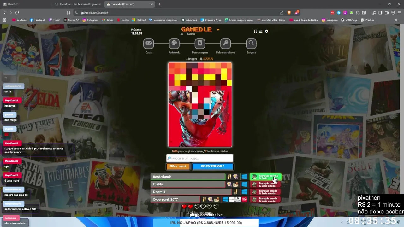
Task: Open the Enigma magnifier mode
Action: (251, 44)
